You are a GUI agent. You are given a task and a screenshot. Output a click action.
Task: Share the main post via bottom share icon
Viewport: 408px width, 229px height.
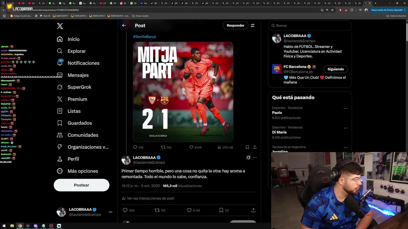pos(253,210)
